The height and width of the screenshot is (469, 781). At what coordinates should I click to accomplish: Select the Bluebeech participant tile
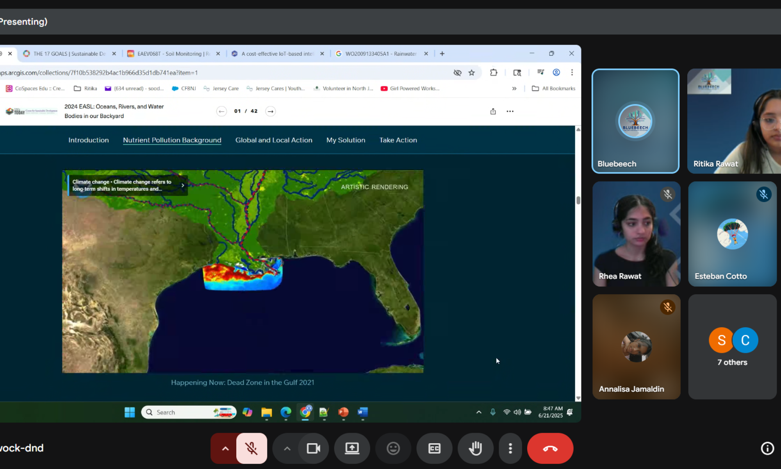[635, 121]
